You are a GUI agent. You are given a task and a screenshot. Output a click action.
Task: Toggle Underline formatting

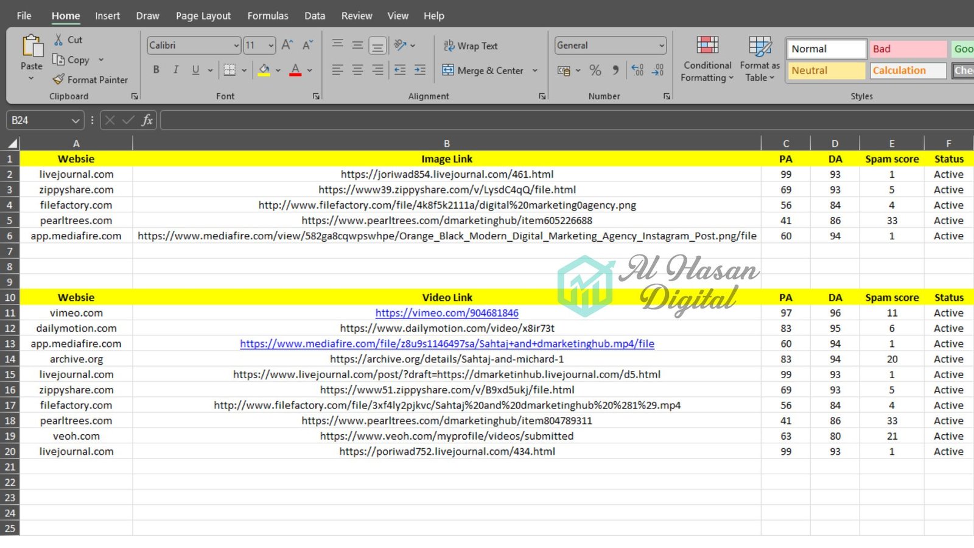195,70
